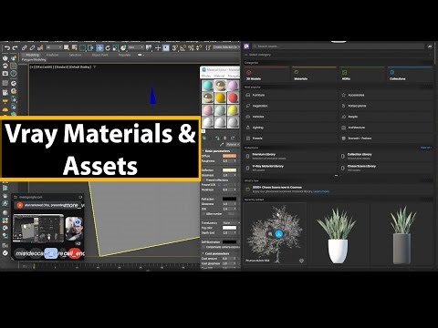The image size is (438, 328).
Task: Activate the Select and Place tool
Action: pyautogui.click(x=123, y=47)
